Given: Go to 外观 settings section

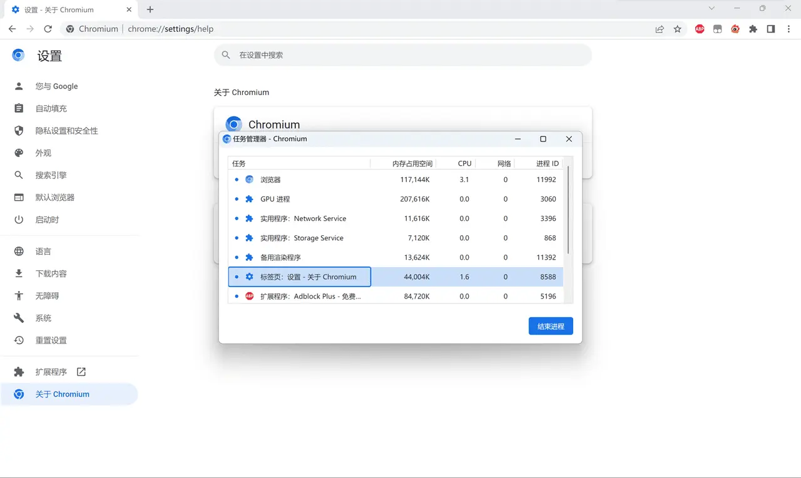Looking at the screenshot, I should coord(43,153).
